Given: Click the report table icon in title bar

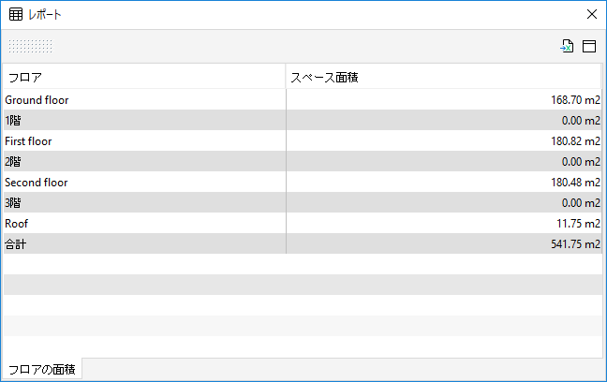Looking at the screenshot, I should [16, 15].
